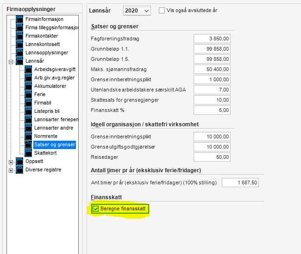Screen dimensions: 301x254
Task: Click the folder icon beside Lønnskontosett
Action: pos(19,44)
